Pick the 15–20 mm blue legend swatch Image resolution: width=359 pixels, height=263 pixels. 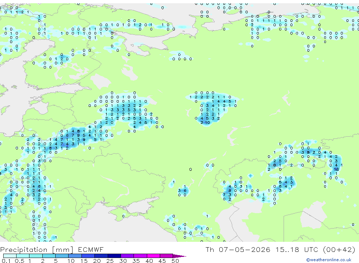click(x=88, y=256)
